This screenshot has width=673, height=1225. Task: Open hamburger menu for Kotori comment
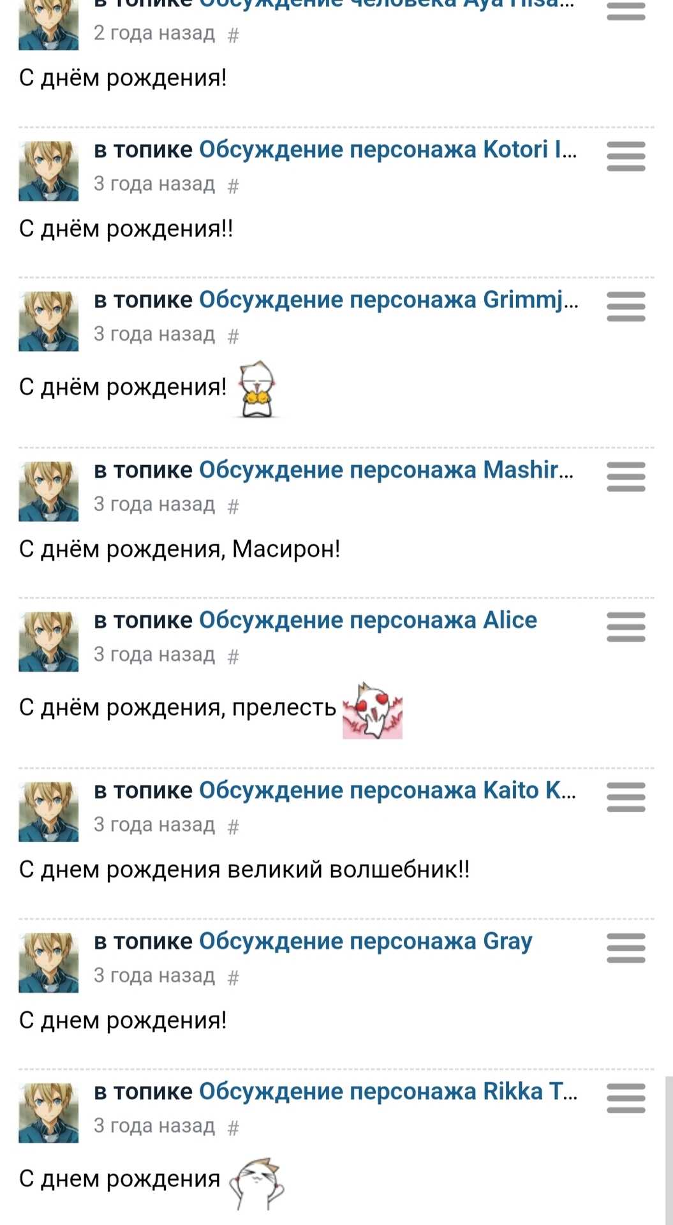pos(626,156)
